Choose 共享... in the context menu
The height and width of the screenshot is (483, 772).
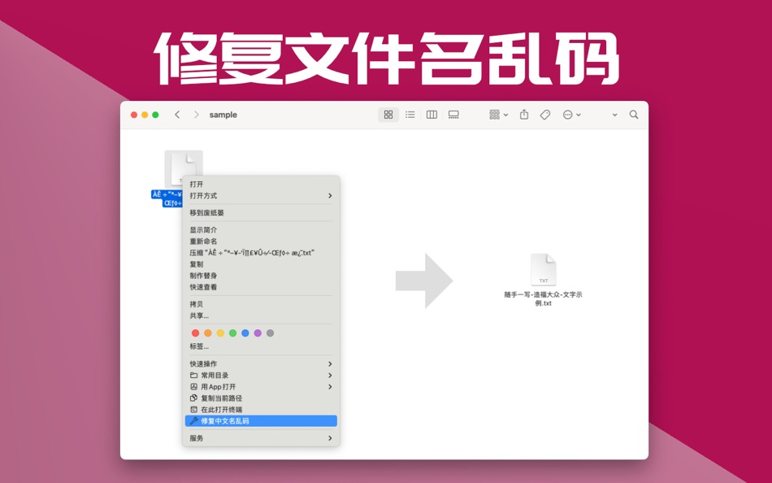point(261,315)
